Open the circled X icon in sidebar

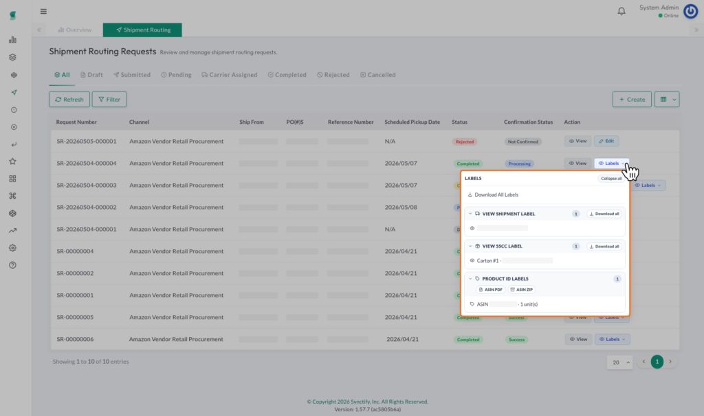click(x=14, y=127)
